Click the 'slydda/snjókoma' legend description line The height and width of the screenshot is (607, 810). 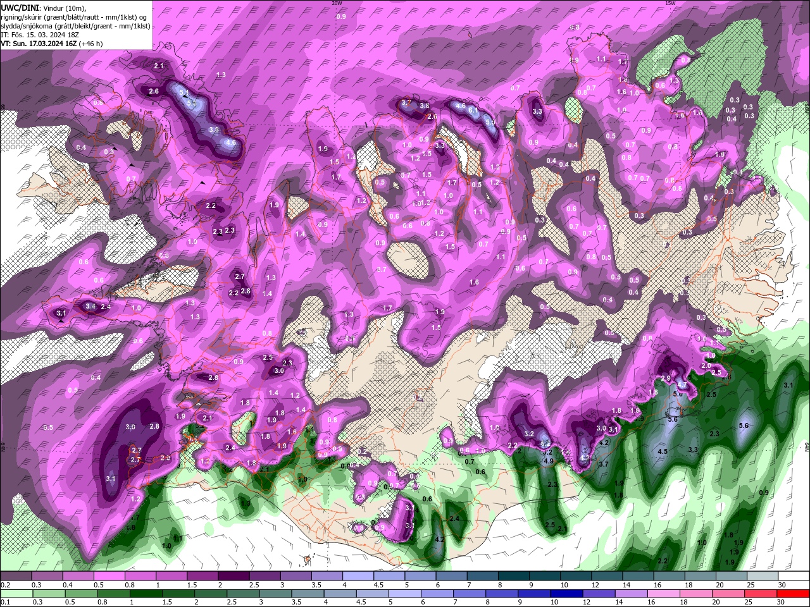(75, 25)
